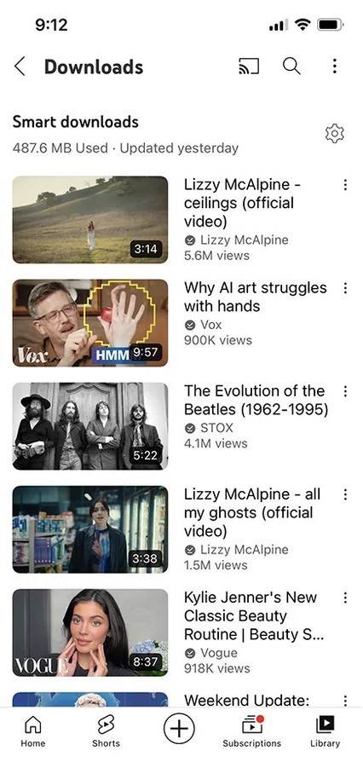Open Smart downloads settings gear

(335, 133)
